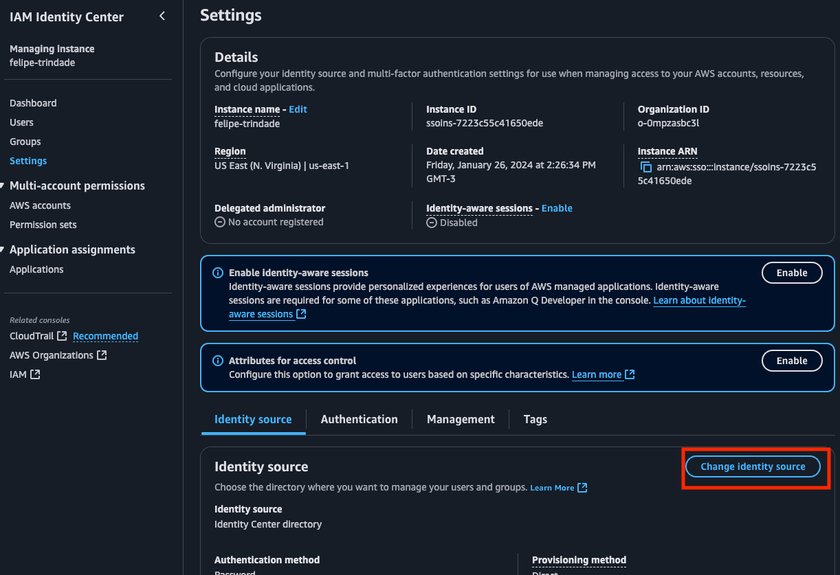
Task: Click the Recommended label next to CloudTrail
Action: (x=105, y=336)
